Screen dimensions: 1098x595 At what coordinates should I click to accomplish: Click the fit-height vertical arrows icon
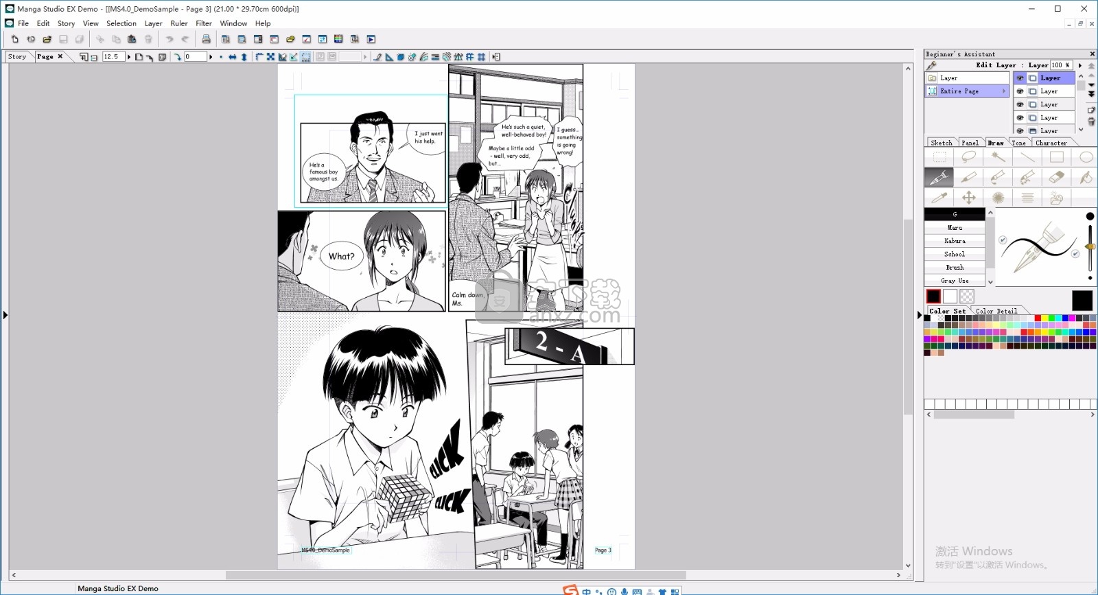click(244, 57)
